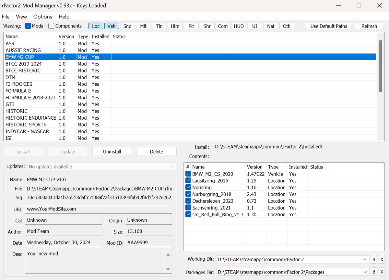Toggle the Loc filter button
Image resolution: width=389 pixels, height=280 pixels.
tap(96, 26)
